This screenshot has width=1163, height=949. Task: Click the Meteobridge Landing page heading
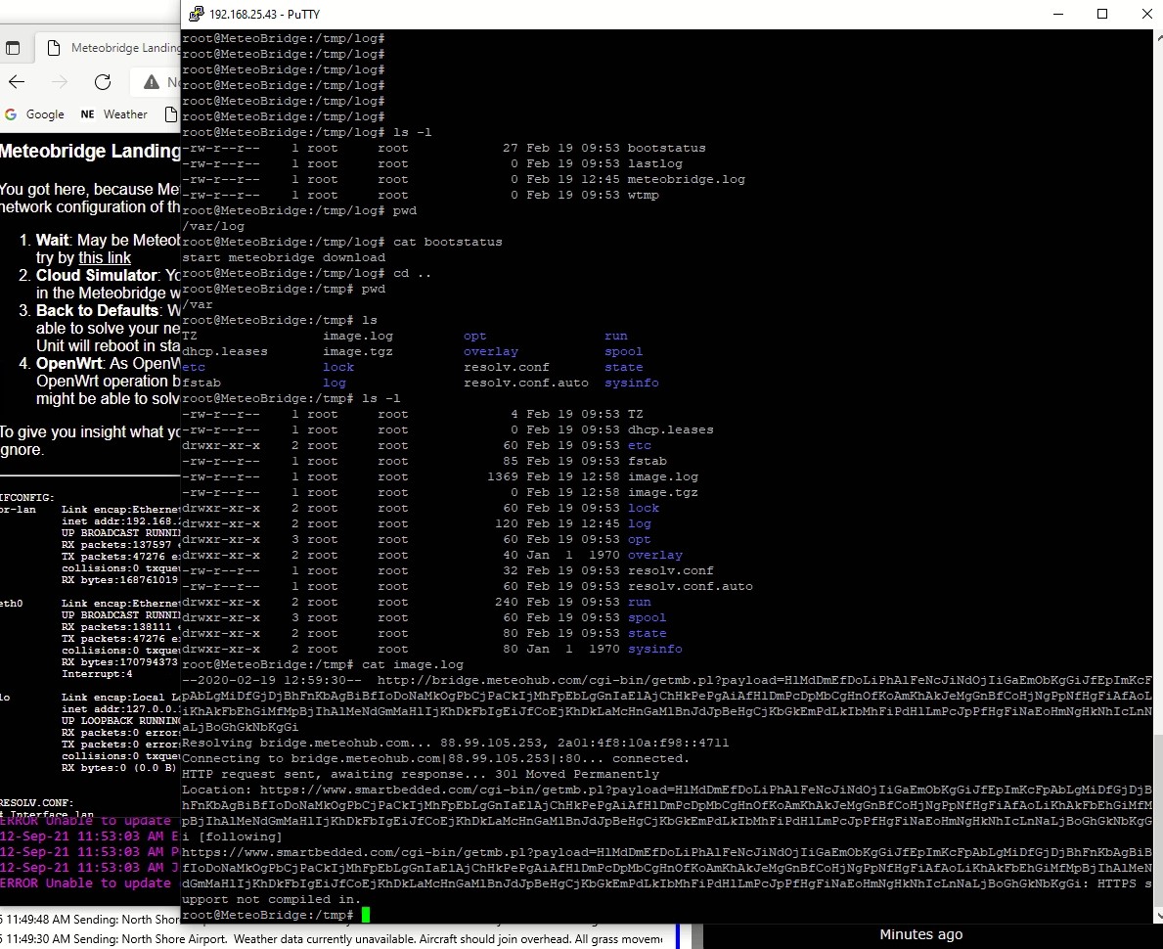90,152
